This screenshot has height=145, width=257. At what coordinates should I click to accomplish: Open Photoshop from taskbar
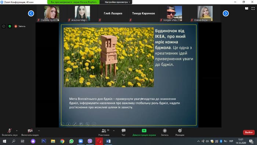(x=44, y=141)
